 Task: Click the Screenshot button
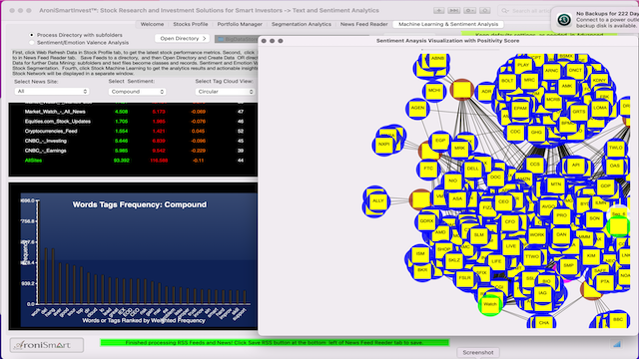477,352
